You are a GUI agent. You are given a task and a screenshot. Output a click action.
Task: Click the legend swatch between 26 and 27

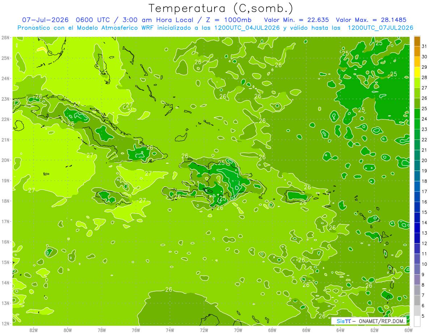[x=417, y=93]
